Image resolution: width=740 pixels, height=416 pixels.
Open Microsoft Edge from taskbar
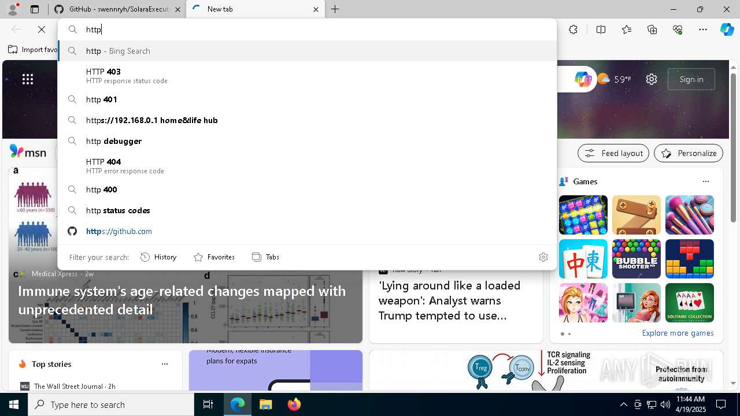238,404
